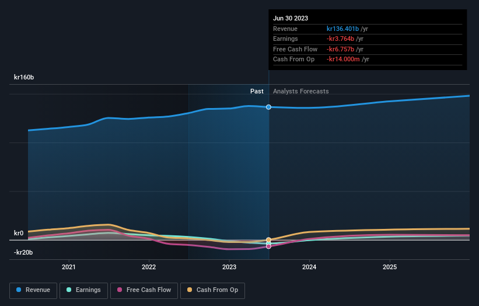Image resolution: width=479 pixels, height=306 pixels.
Task: Select the orange Cash From Op data point marker
Action: pos(268,240)
